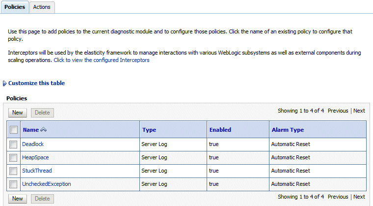Mark the UncheckedException row checkbox

click(x=14, y=184)
